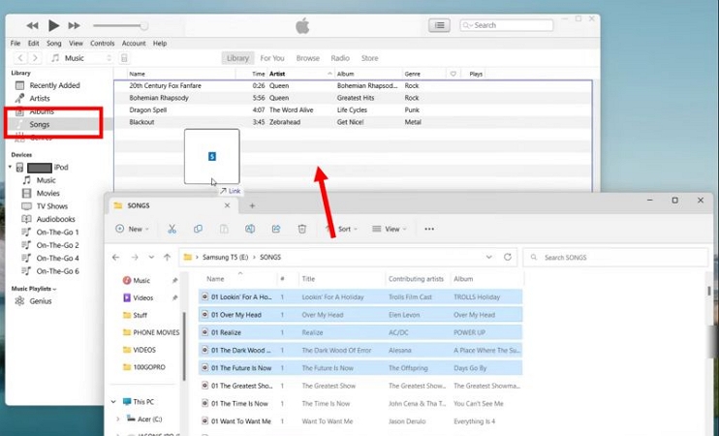
Task: Sort iTunes songs by Time column
Action: click(x=258, y=74)
